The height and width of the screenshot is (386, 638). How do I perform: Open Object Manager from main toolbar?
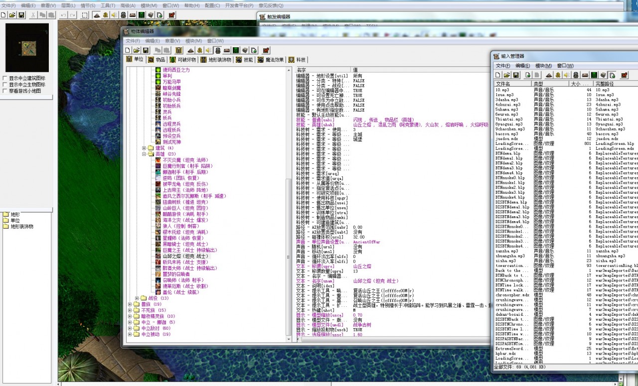(151, 15)
